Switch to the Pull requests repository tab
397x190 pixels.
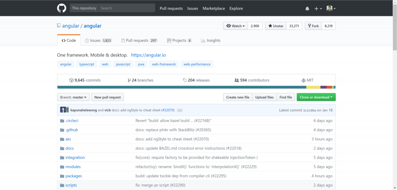tap(139, 41)
